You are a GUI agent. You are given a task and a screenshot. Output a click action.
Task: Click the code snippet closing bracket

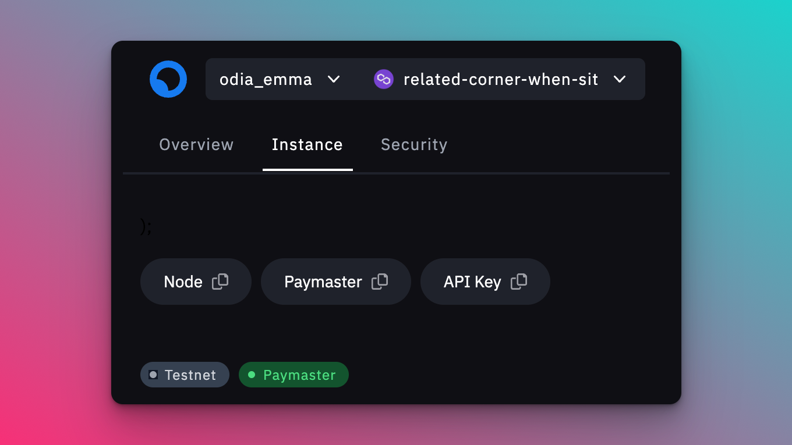[x=145, y=226]
